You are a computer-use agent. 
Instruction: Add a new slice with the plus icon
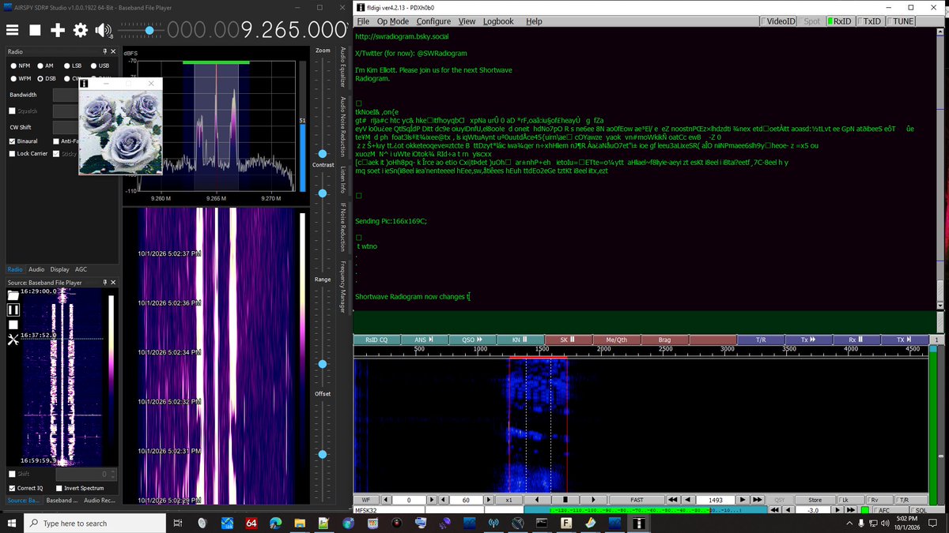(58, 30)
